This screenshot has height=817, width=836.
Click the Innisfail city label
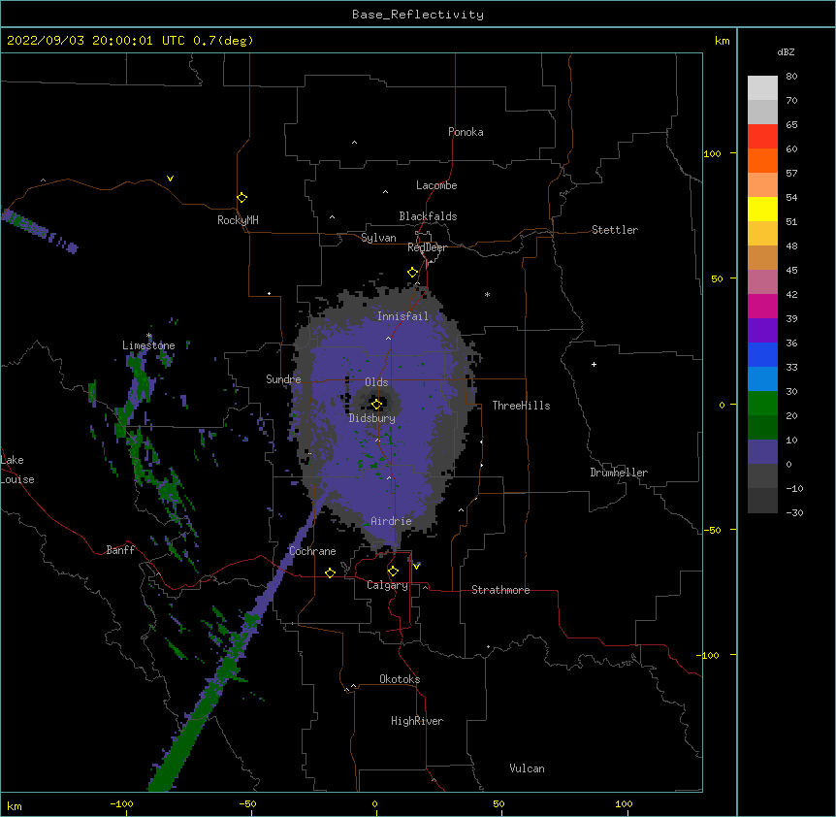point(402,316)
